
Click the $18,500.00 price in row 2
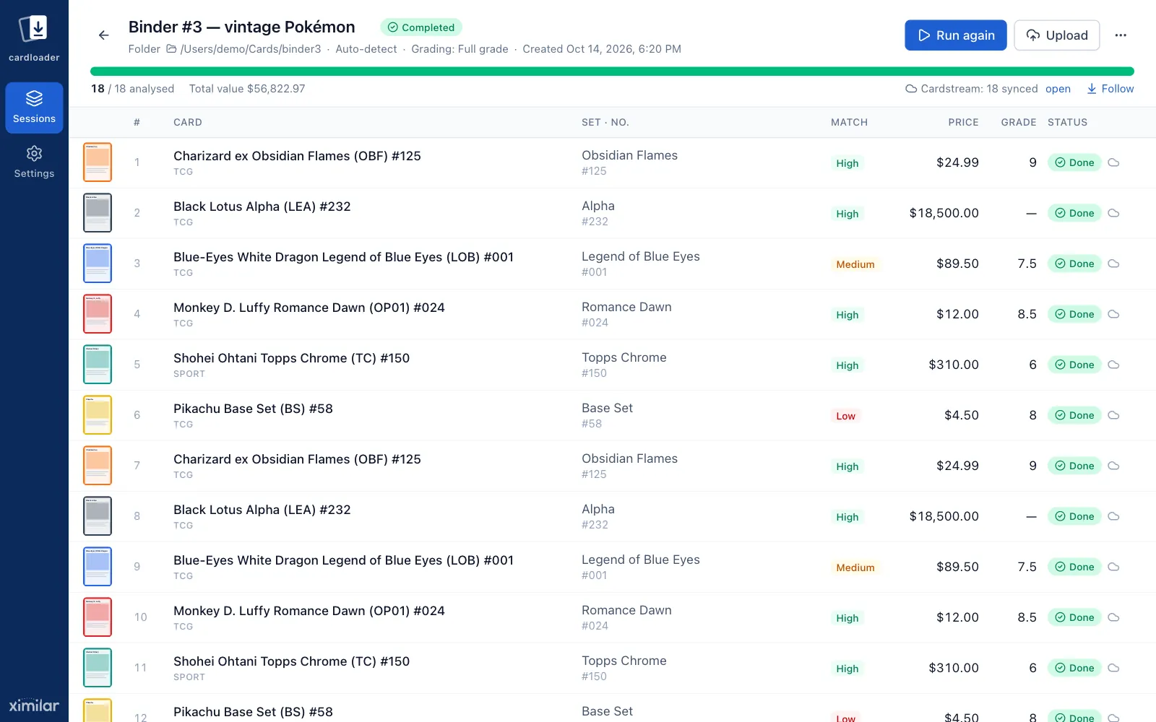point(944,213)
